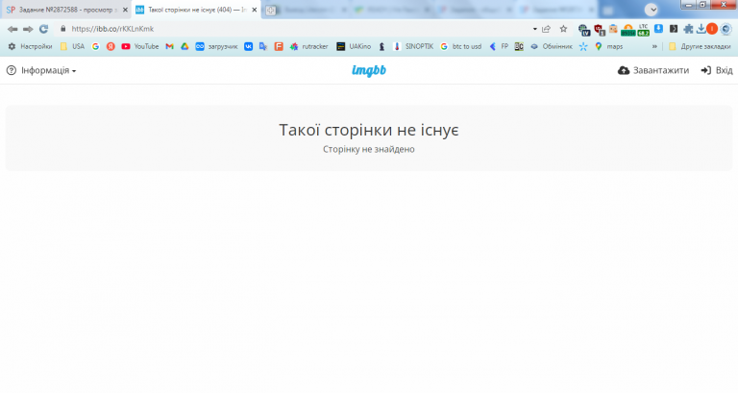Open the FP bookmark
738x393 pixels.
coord(499,46)
